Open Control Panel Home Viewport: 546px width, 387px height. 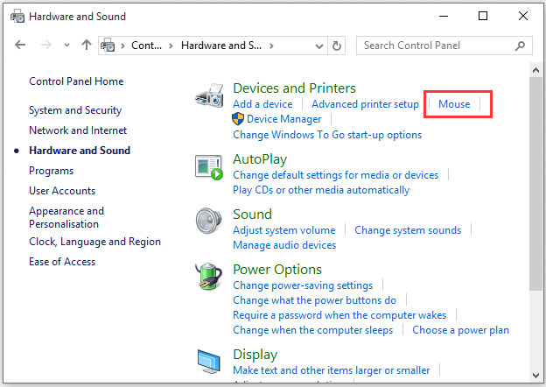76,81
